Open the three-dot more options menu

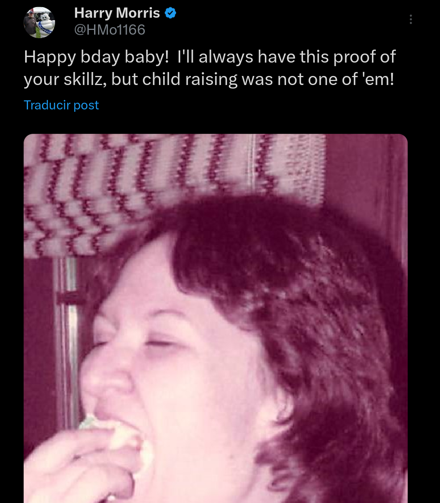(410, 19)
